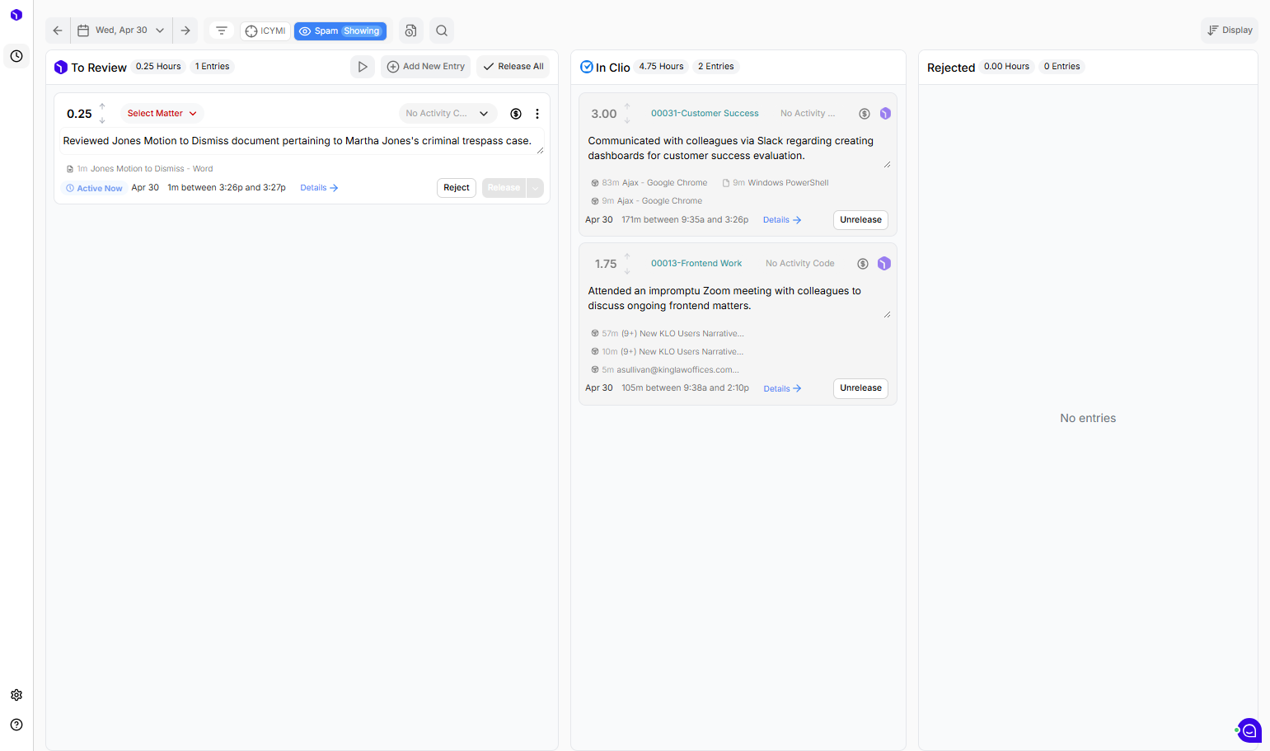The width and height of the screenshot is (1270, 751).
Task: Open the chat support bubble
Action: pyautogui.click(x=1249, y=730)
